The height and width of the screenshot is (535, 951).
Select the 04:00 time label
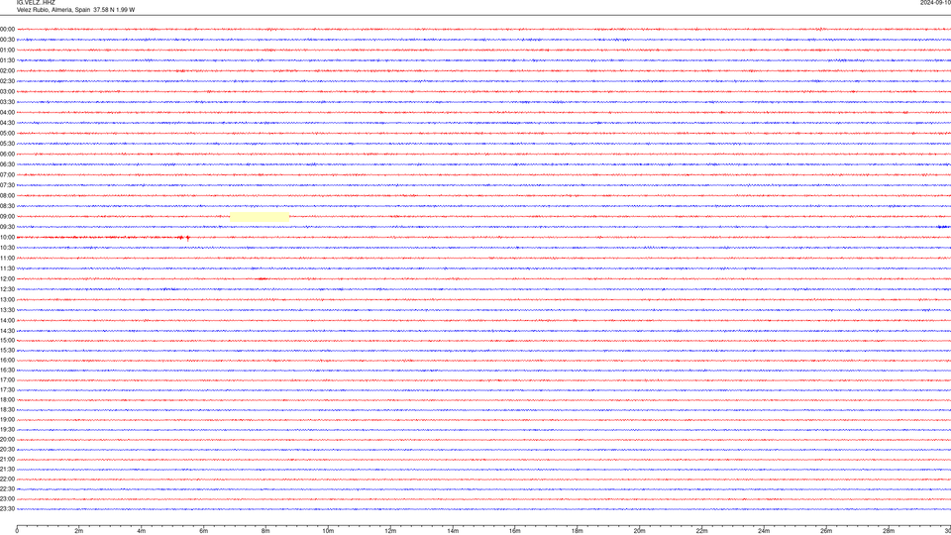coord(7,113)
